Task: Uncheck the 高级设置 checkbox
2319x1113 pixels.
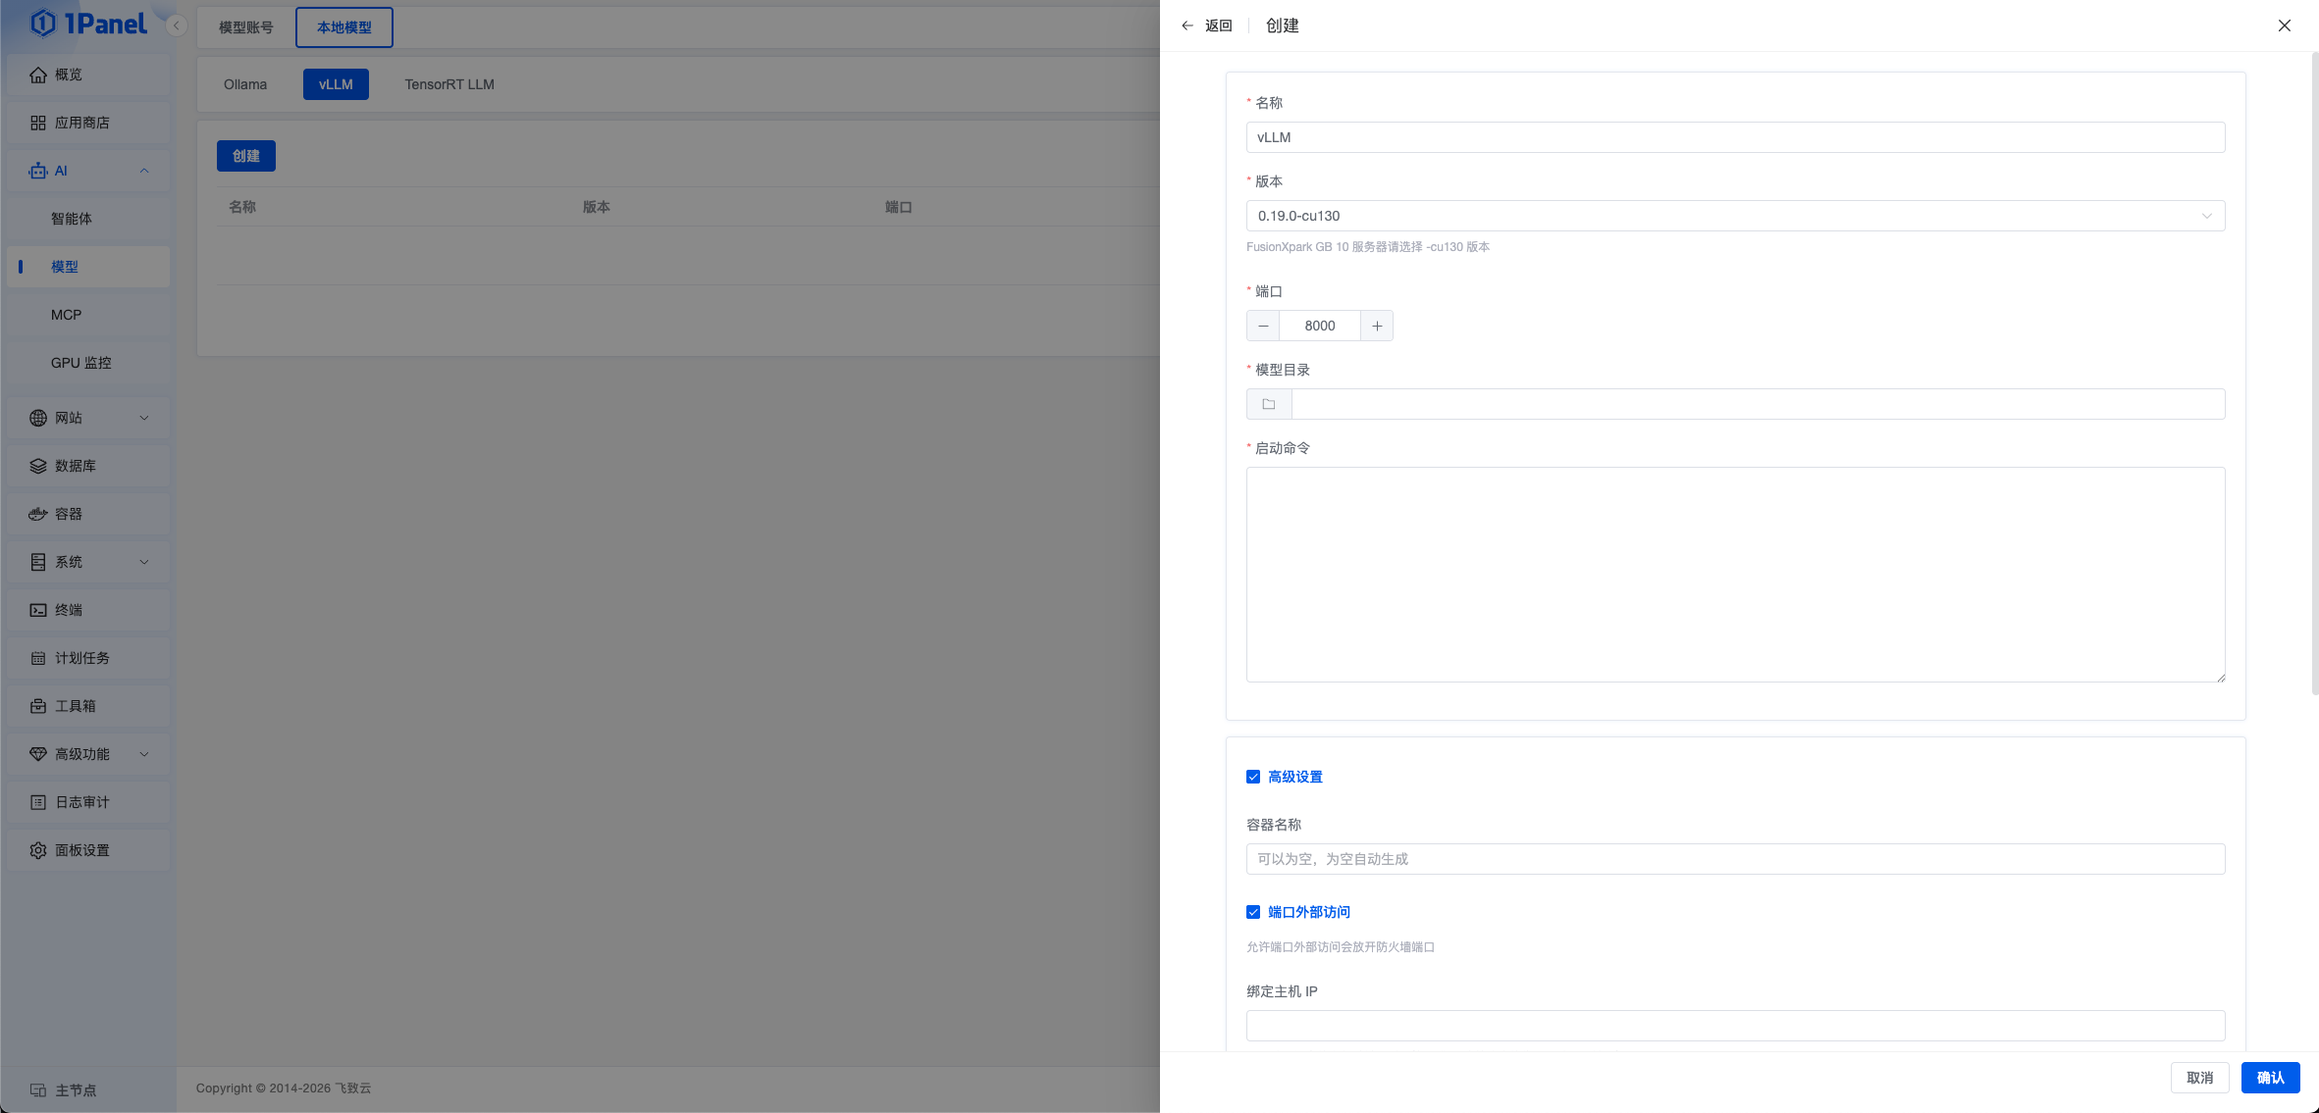Action: (1253, 777)
